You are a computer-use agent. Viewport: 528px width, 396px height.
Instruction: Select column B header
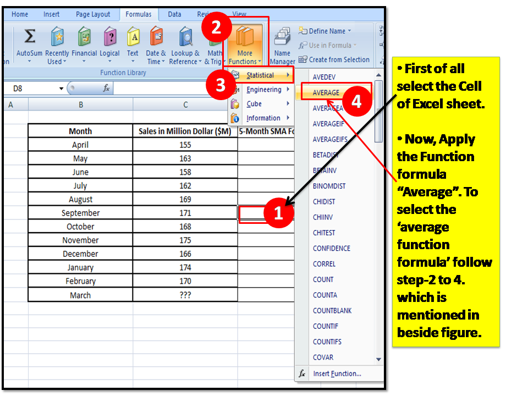(x=81, y=105)
